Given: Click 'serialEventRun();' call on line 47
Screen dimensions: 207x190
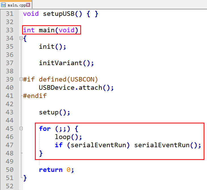Looking at the screenshot, I should 168,145.
